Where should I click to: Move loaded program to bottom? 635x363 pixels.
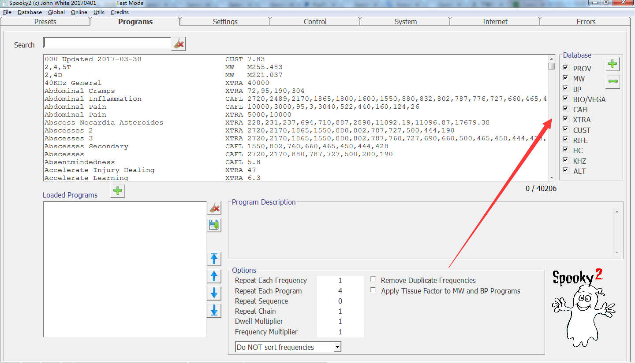tap(214, 310)
